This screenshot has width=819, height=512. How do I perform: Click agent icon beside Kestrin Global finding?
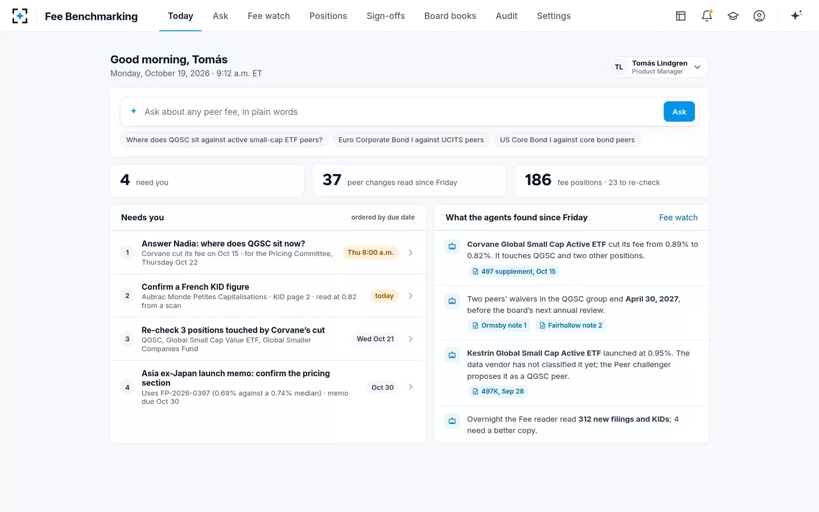click(452, 355)
